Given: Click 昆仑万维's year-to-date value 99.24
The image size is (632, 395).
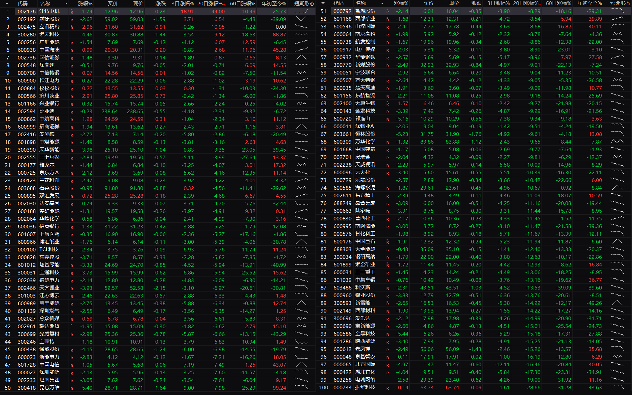Looking at the screenshot, I should coord(279,388).
